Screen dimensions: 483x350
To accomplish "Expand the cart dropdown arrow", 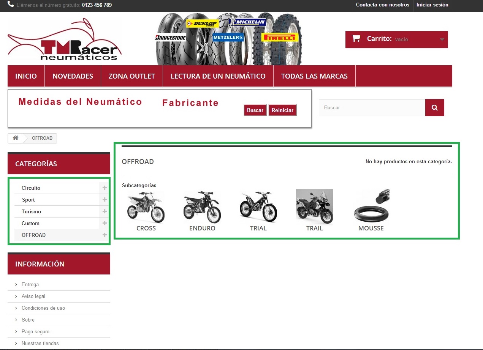I will (442, 39).
